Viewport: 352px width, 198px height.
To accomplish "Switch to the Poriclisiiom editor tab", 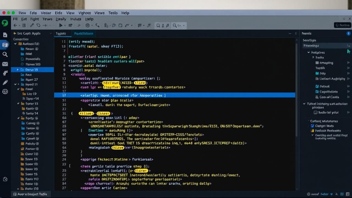I will [84, 33].
